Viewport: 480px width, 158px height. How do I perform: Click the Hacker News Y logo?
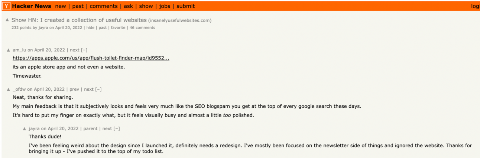[x=6, y=6]
